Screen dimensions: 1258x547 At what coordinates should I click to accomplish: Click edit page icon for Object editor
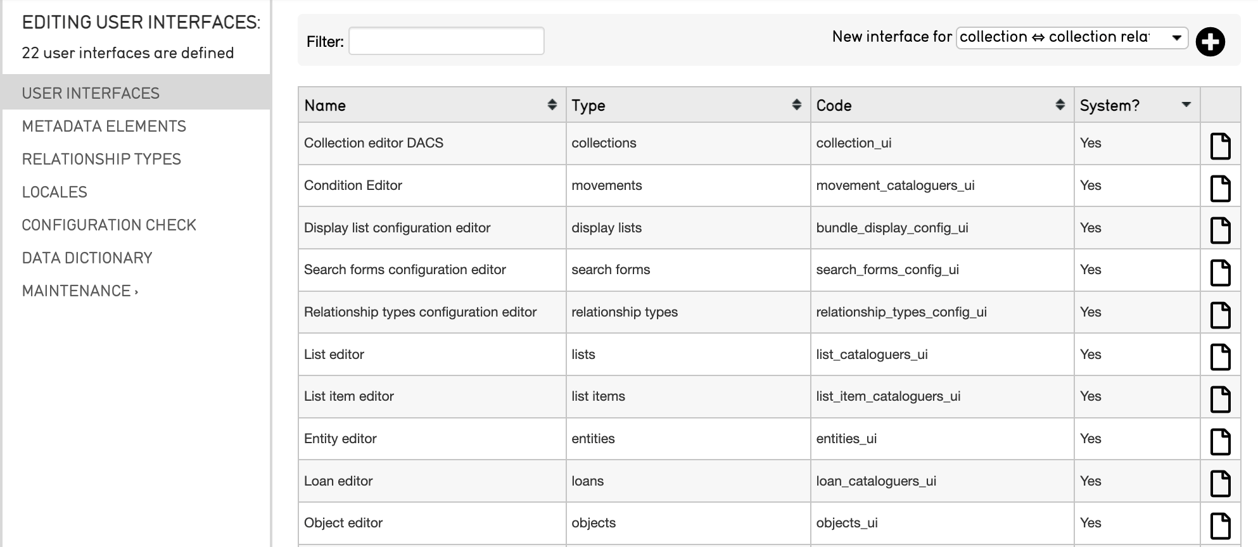1220,525
